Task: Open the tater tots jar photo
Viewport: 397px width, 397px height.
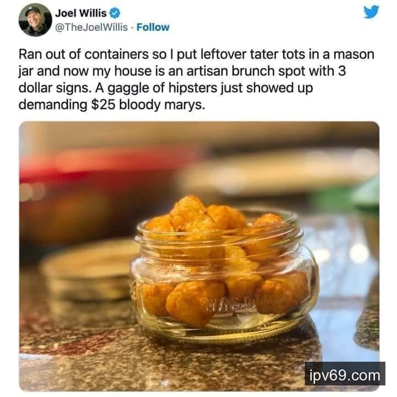Action: coord(199,256)
